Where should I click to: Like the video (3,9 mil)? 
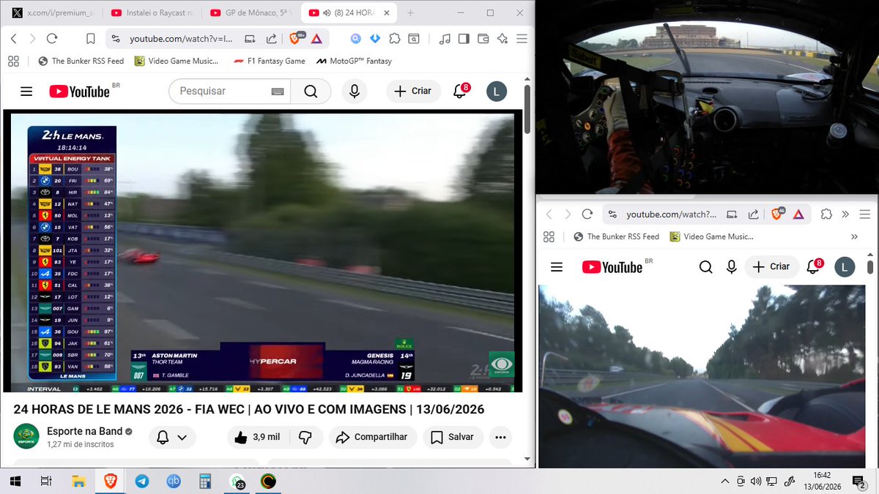257,438
